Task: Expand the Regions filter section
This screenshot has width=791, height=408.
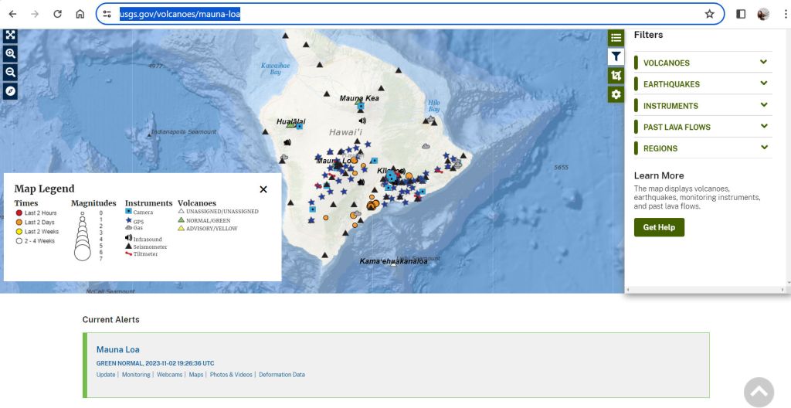Action: tap(702, 148)
